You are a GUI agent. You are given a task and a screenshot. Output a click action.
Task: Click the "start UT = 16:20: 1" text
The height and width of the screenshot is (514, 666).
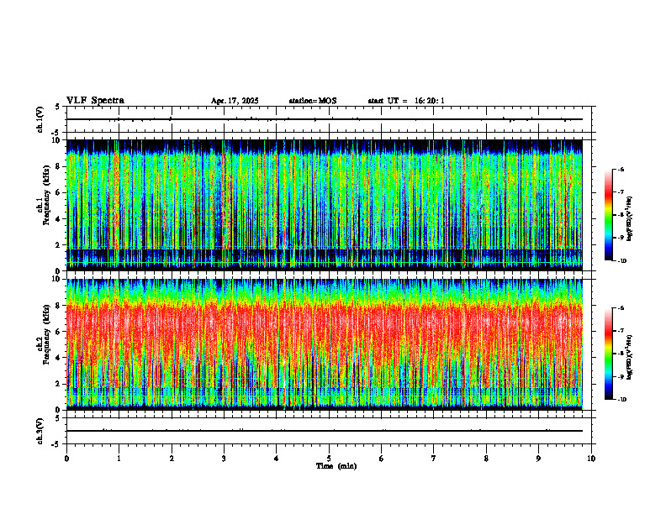pyautogui.click(x=406, y=101)
